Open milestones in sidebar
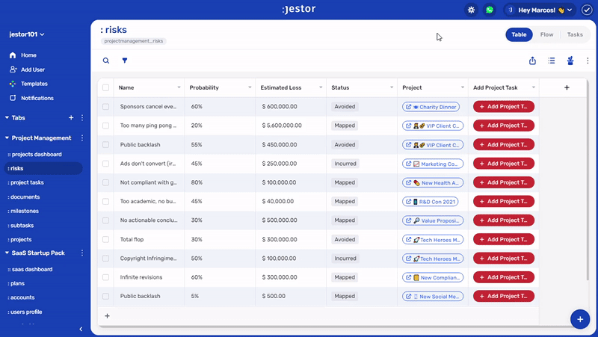 point(23,211)
